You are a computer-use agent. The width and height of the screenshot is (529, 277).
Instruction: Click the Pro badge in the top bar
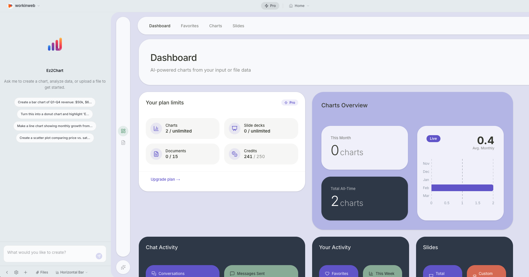(270, 6)
